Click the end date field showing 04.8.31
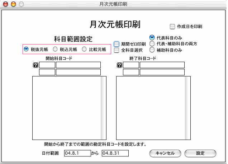The height and width of the screenshot is (164, 228). (x=115, y=153)
